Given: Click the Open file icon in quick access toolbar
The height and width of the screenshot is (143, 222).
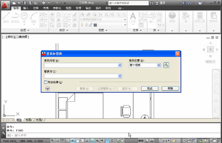Looking at the screenshot, I should [x=19, y=3].
